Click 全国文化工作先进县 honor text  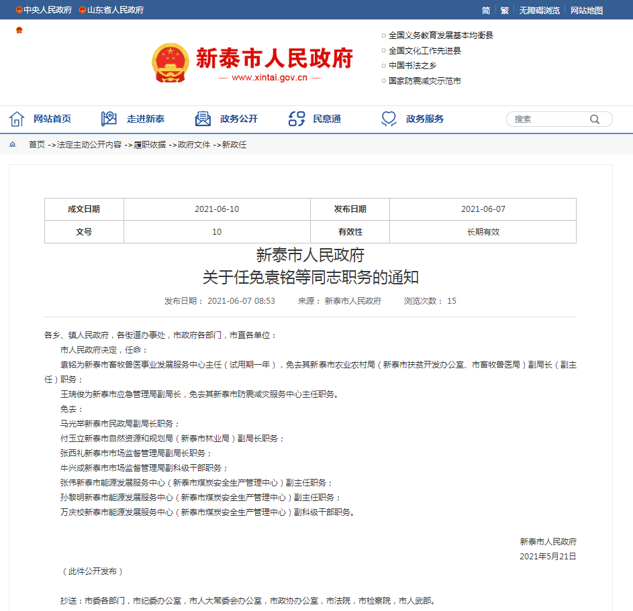click(x=425, y=50)
